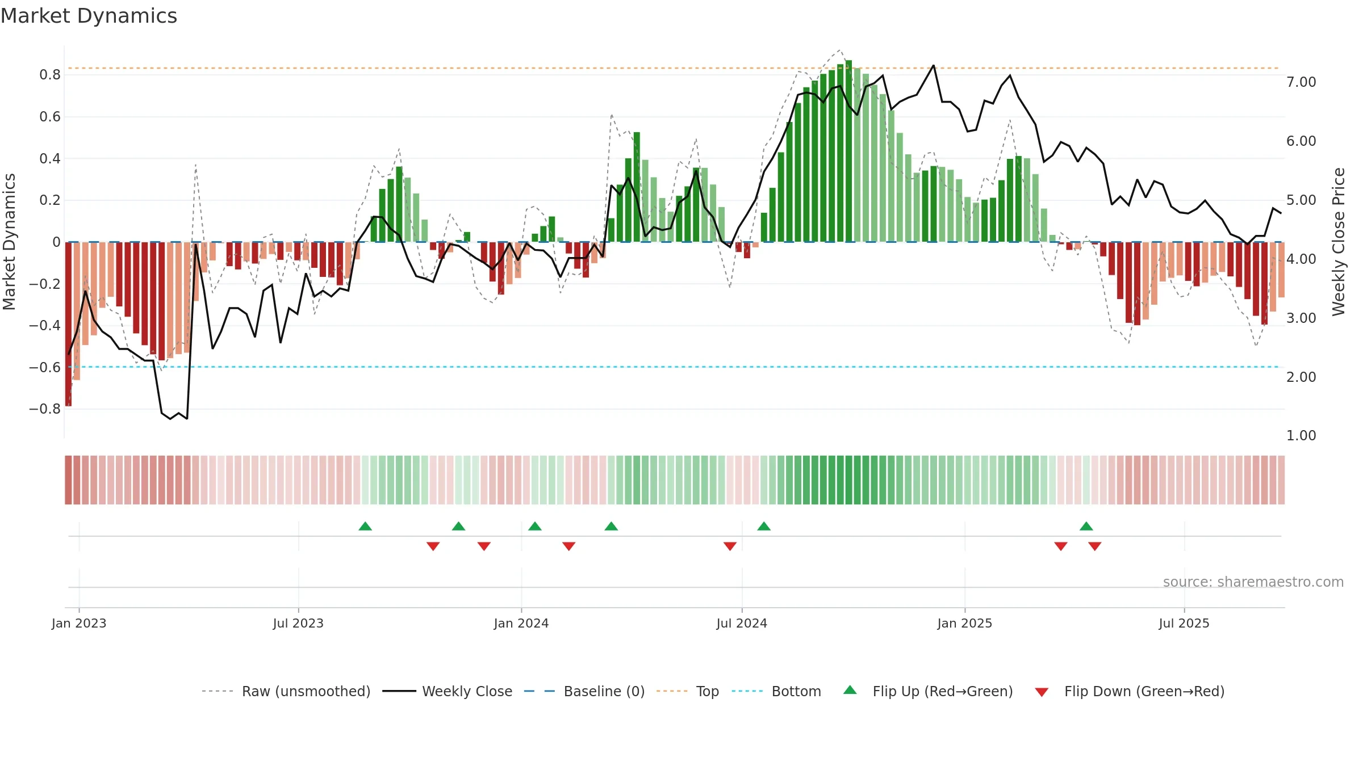Viewport: 1363px width, 766px height.
Task: Select the green Flip Up triangle near March 2024
Action: (x=611, y=526)
